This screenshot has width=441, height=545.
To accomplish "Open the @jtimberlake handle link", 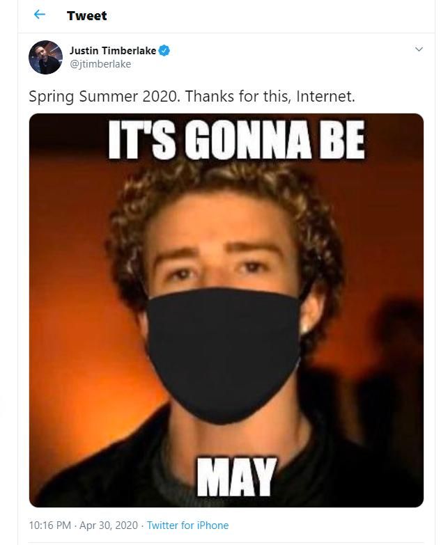I will tap(100, 64).
